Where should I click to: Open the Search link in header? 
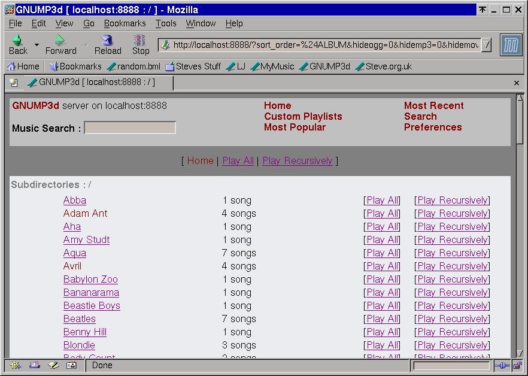pyautogui.click(x=420, y=116)
